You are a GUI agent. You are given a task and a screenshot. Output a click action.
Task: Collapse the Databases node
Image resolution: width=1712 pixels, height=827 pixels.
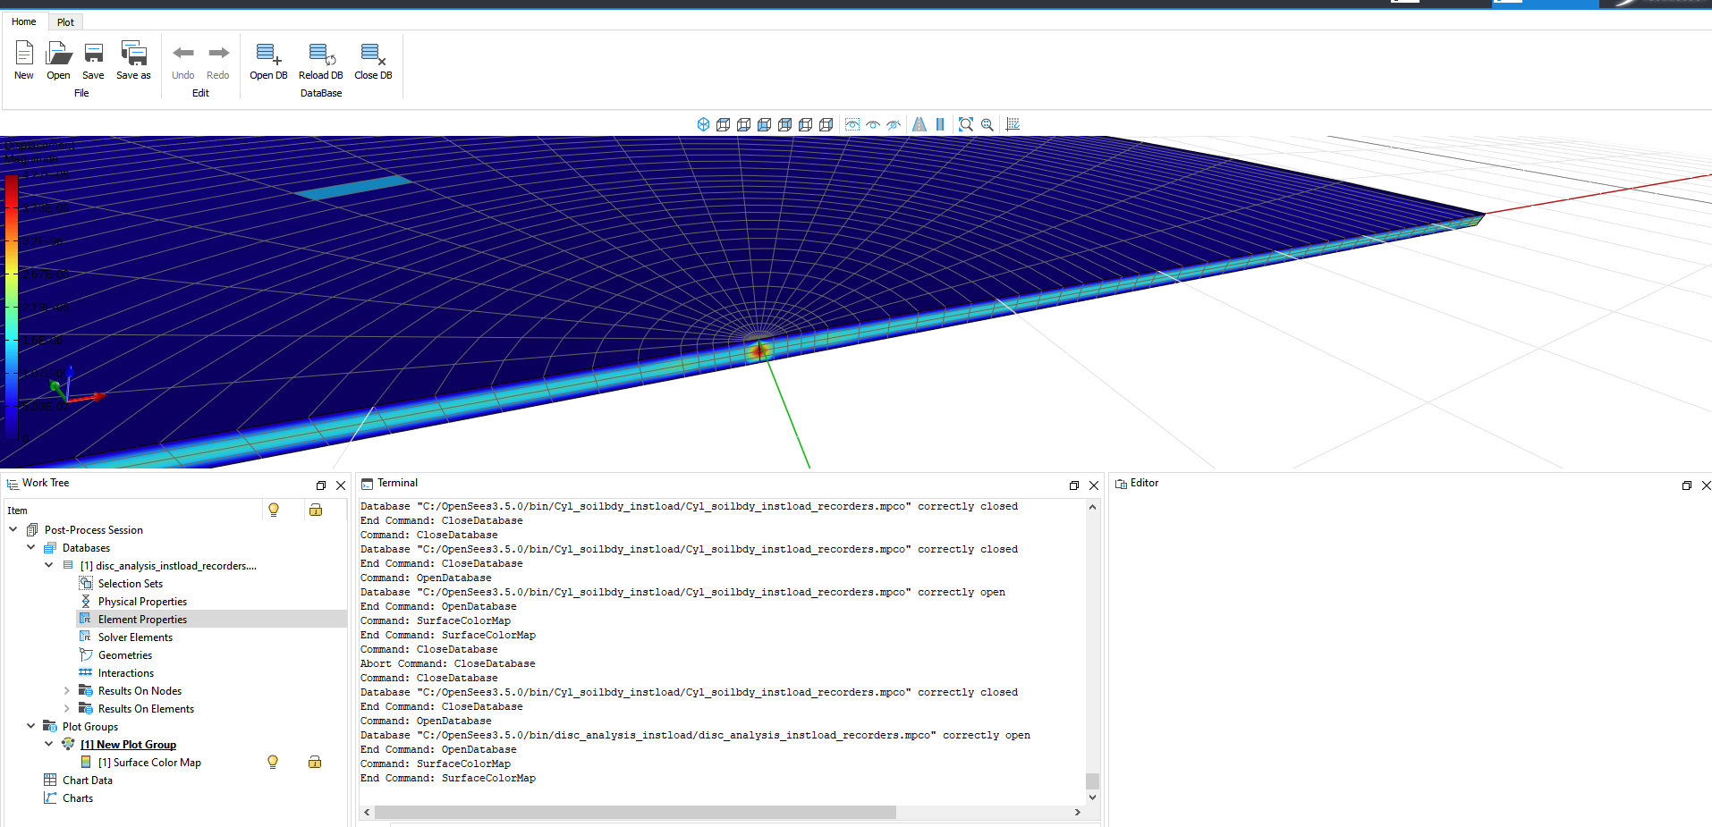(x=31, y=547)
